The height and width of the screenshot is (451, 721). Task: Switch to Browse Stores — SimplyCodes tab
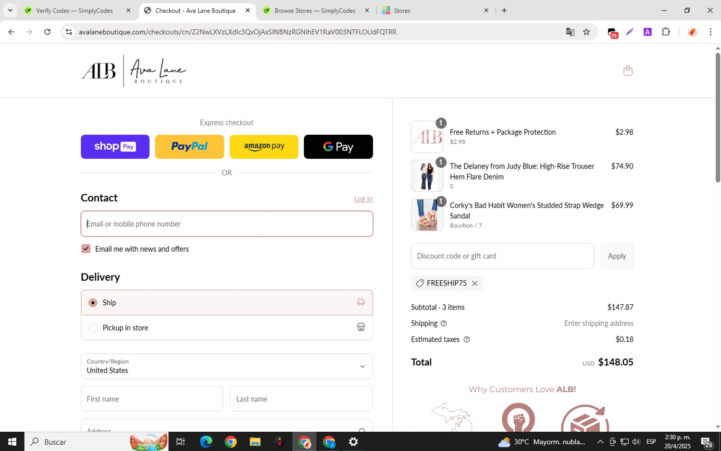click(x=315, y=10)
